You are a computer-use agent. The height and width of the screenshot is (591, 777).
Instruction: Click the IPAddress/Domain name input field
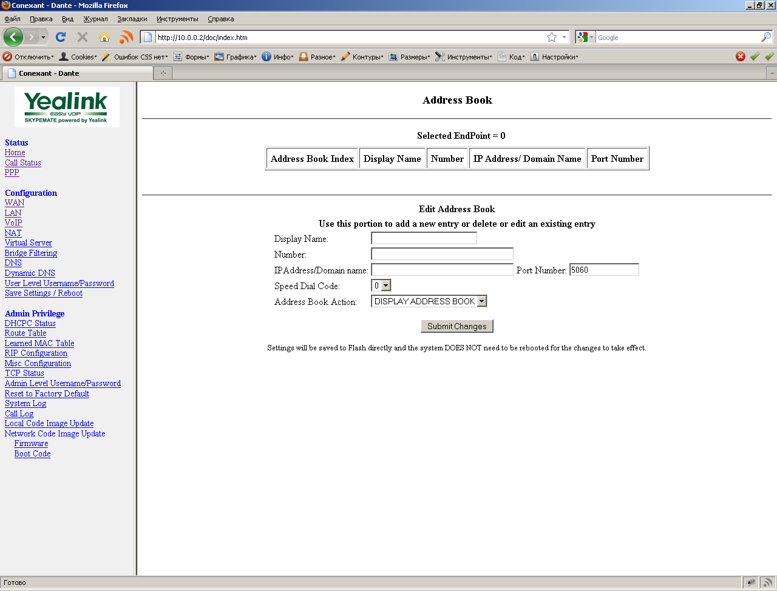point(442,270)
